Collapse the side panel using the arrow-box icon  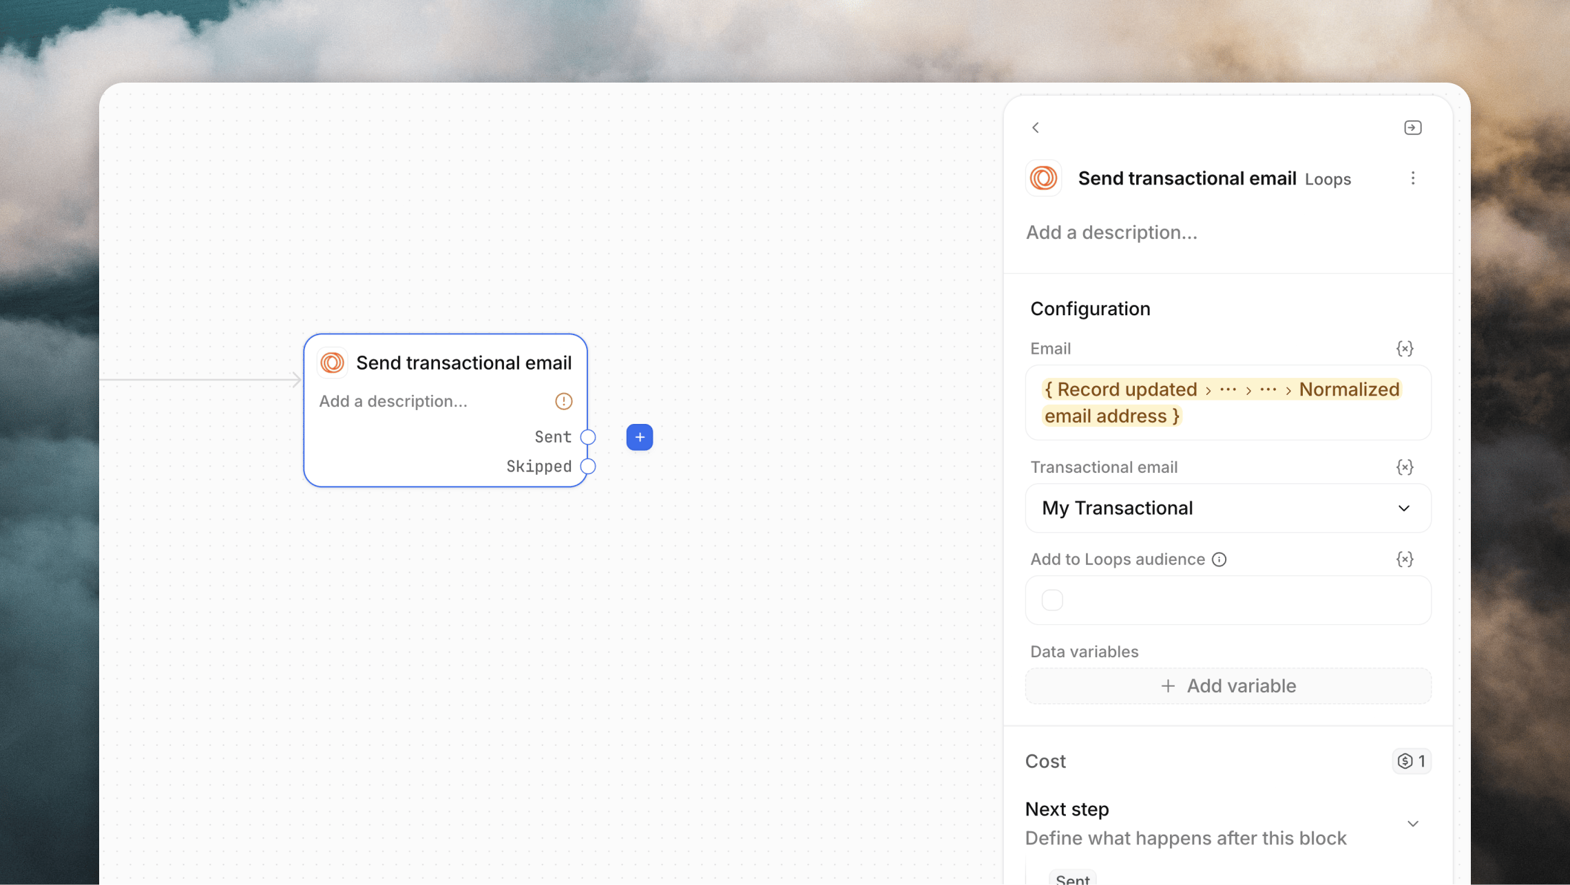[x=1412, y=127]
